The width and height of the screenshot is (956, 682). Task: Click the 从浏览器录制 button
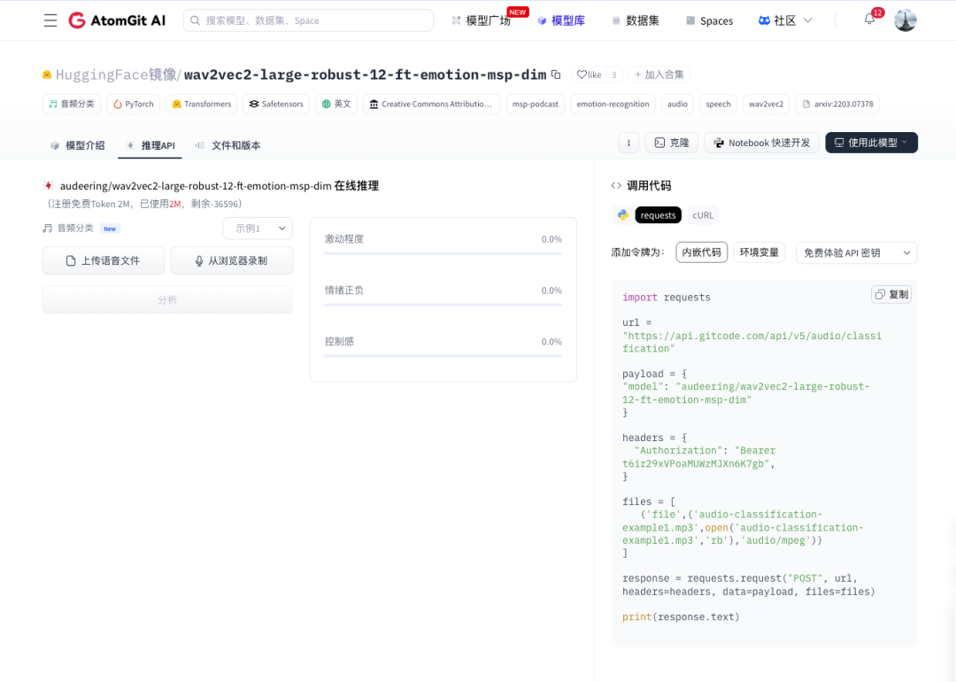click(x=232, y=260)
